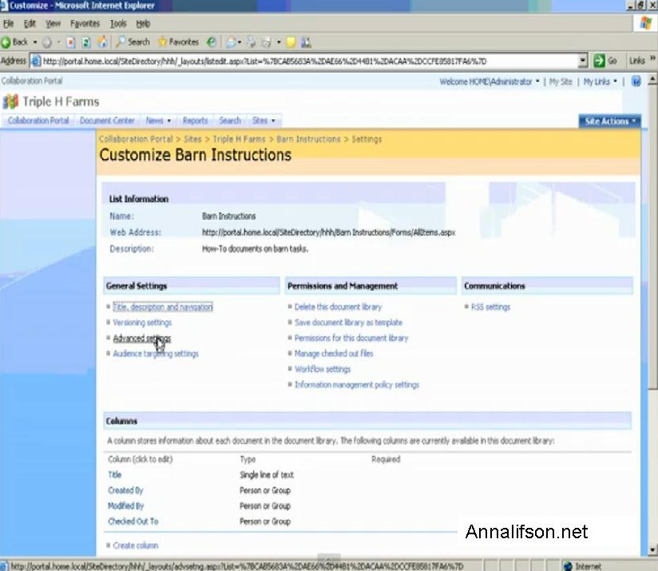Click the Mail toolbar icon
Viewport: 658px width, 571px height.
click(231, 42)
